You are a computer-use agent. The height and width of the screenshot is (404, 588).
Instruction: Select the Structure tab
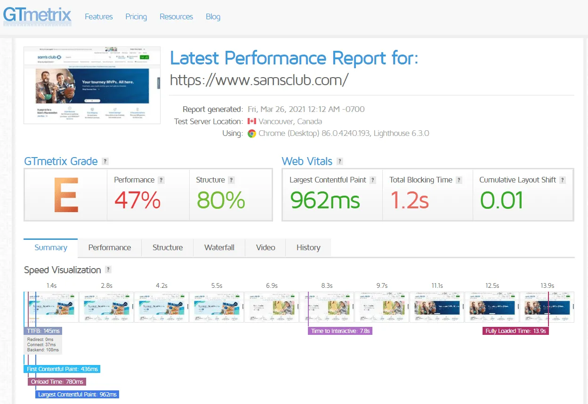point(168,247)
